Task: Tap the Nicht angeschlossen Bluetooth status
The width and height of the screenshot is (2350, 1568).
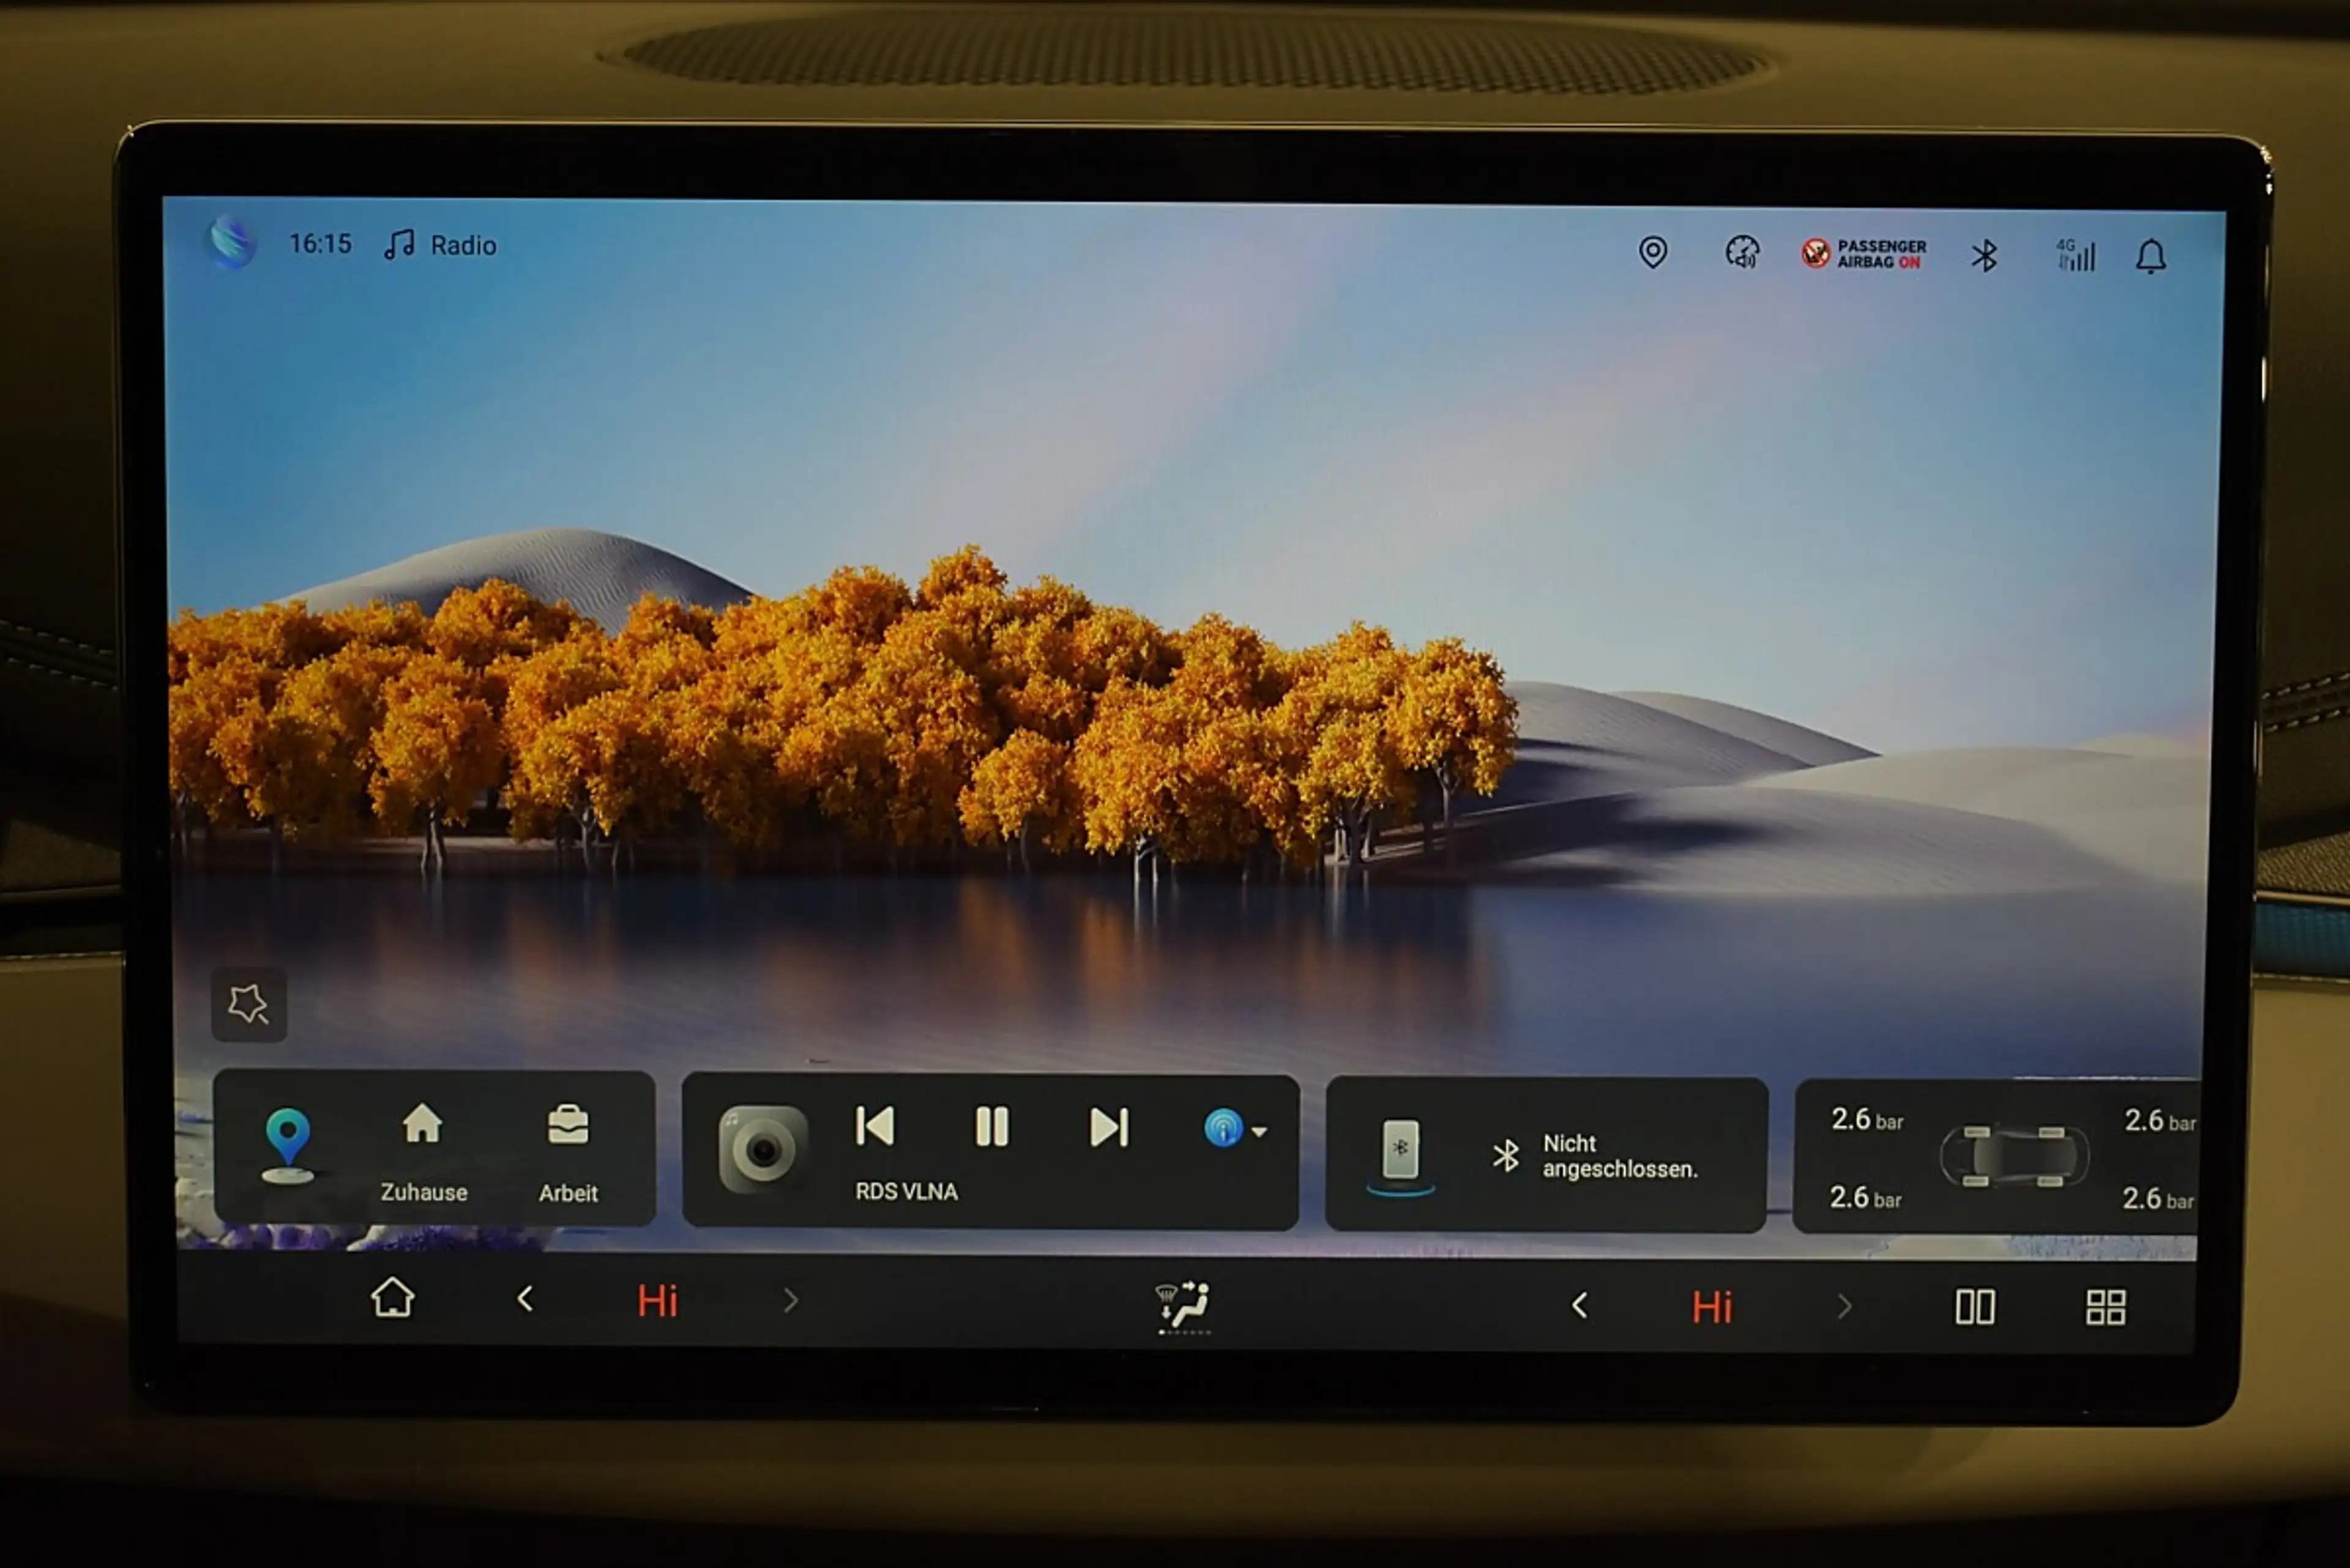Action: pos(1595,1157)
